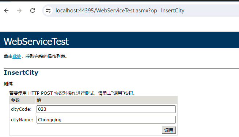The height and width of the screenshot is (137, 239).
Task: Click into the cityCode value field
Action: pos(106,109)
